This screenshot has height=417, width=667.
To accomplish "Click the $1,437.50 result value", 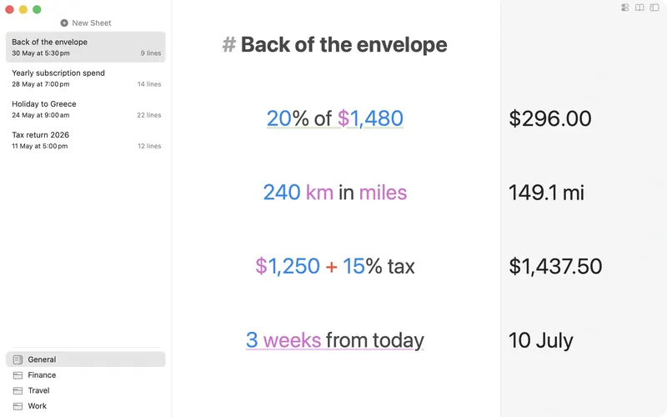I will tap(555, 266).
